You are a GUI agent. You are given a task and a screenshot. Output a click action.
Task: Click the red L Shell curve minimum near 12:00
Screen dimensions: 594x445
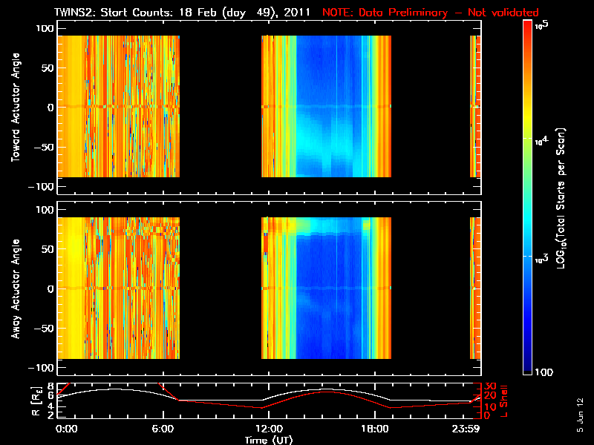[x=261, y=407]
